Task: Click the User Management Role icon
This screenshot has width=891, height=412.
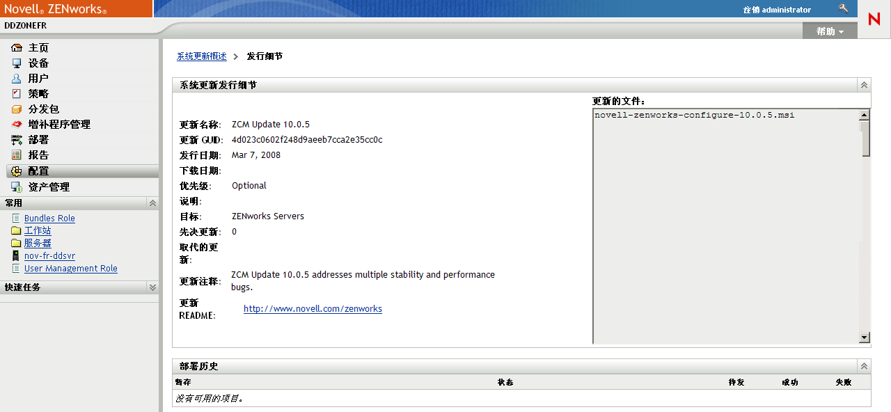Action: (x=16, y=269)
